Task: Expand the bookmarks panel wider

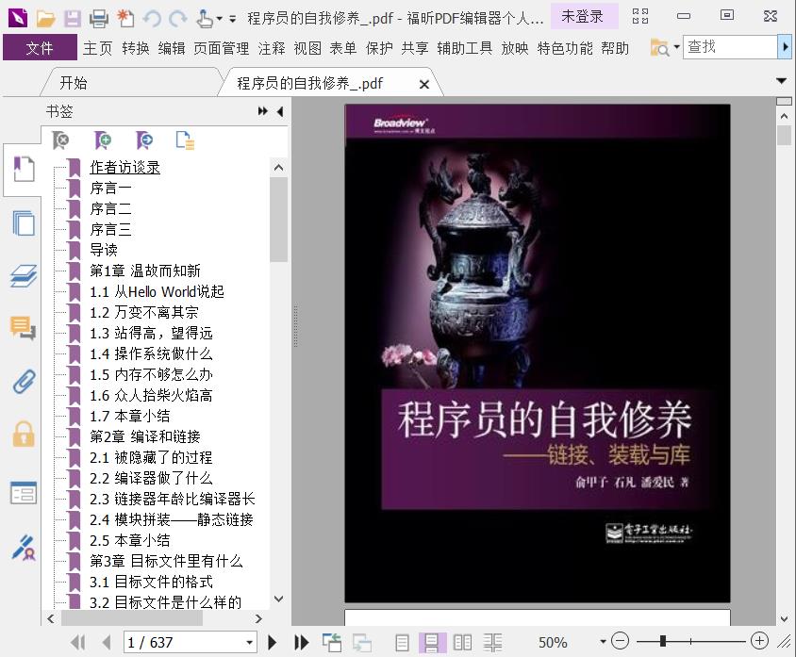Action: [x=262, y=111]
